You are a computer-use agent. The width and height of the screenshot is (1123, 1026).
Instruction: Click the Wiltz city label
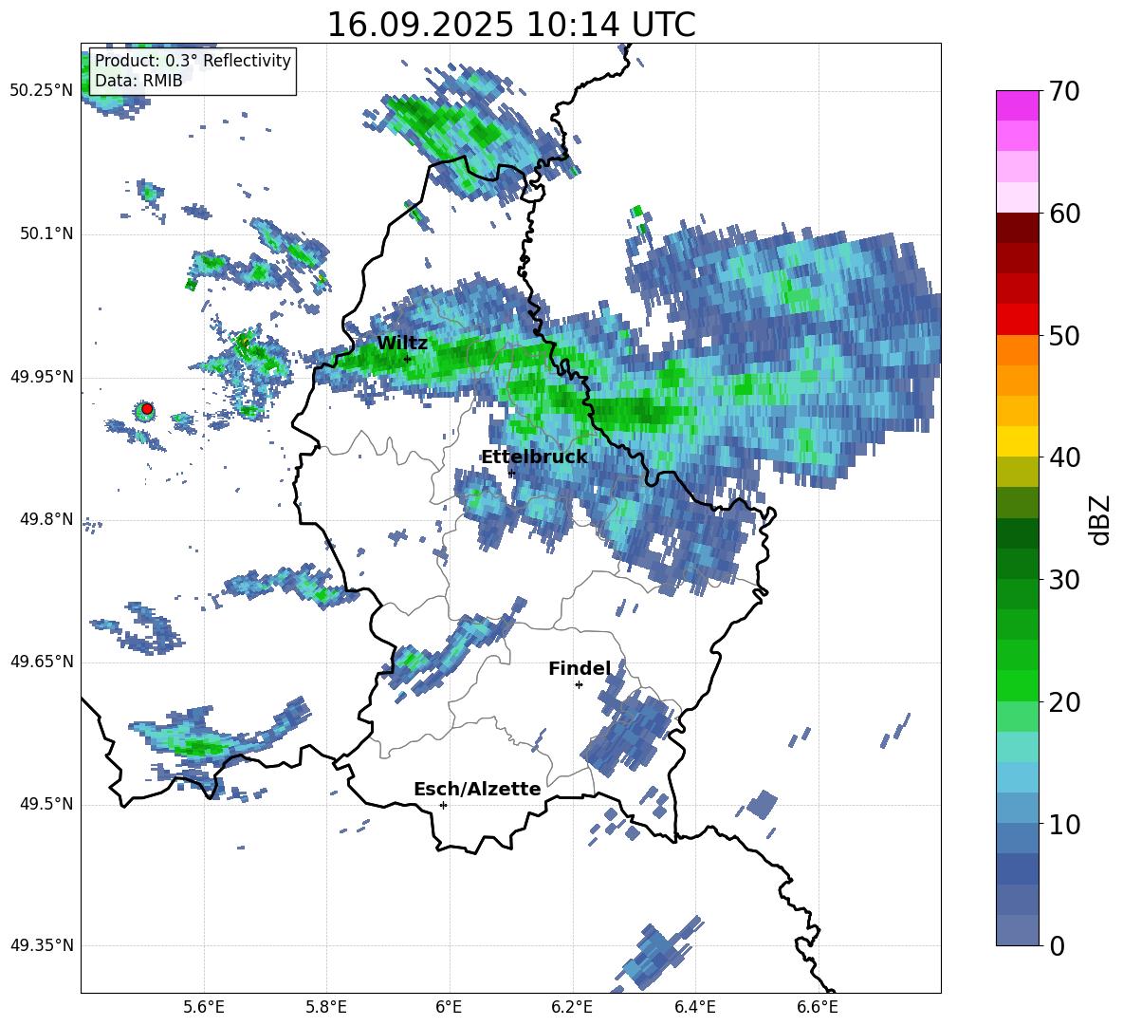point(402,344)
